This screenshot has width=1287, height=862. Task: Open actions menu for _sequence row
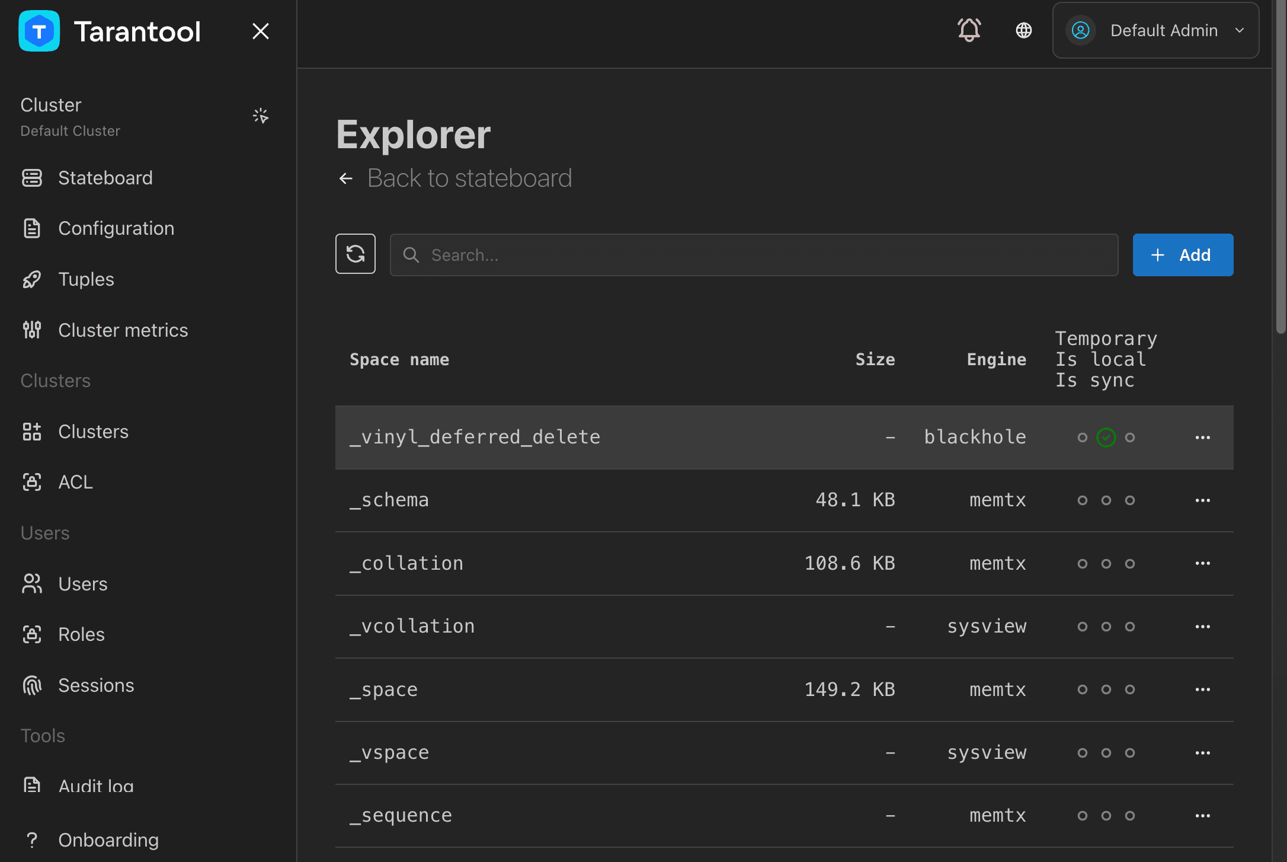point(1203,816)
